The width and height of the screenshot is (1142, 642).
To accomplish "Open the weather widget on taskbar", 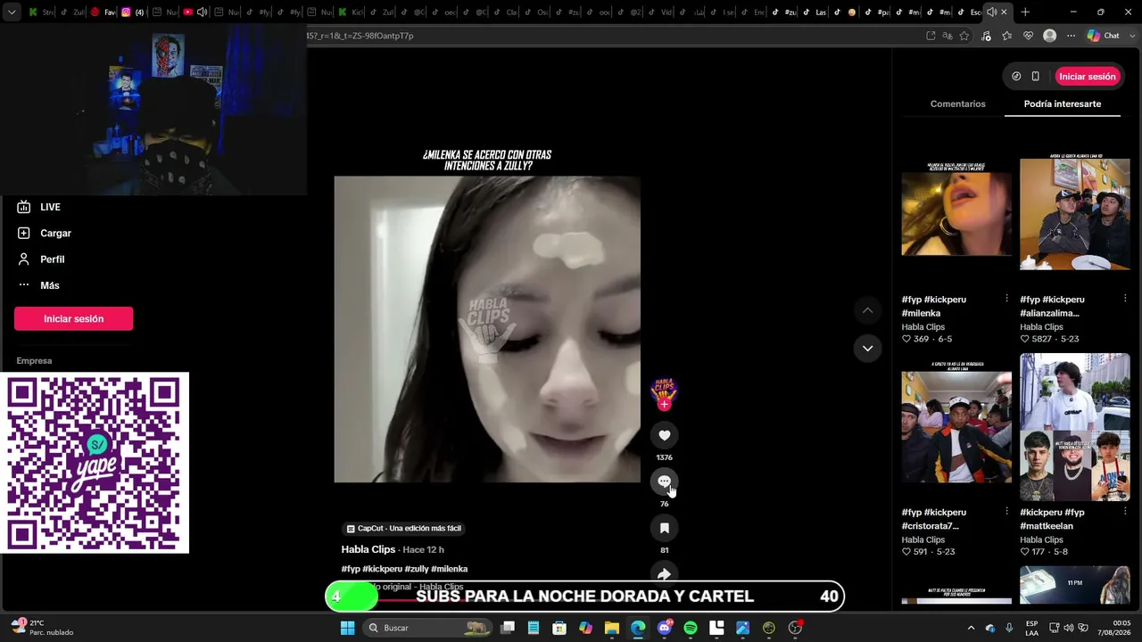I will click(42, 628).
